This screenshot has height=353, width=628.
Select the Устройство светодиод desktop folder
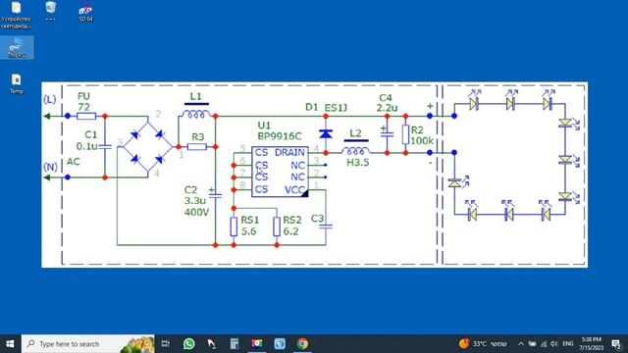coord(16,16)
